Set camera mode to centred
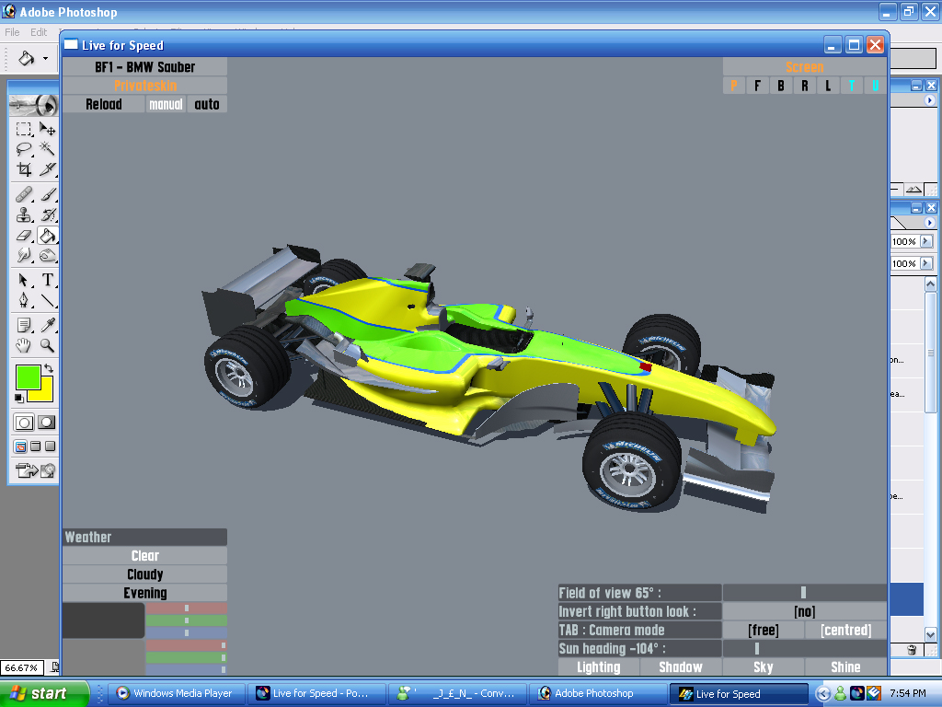Screen dimensions: 942x707 (846, 630)
